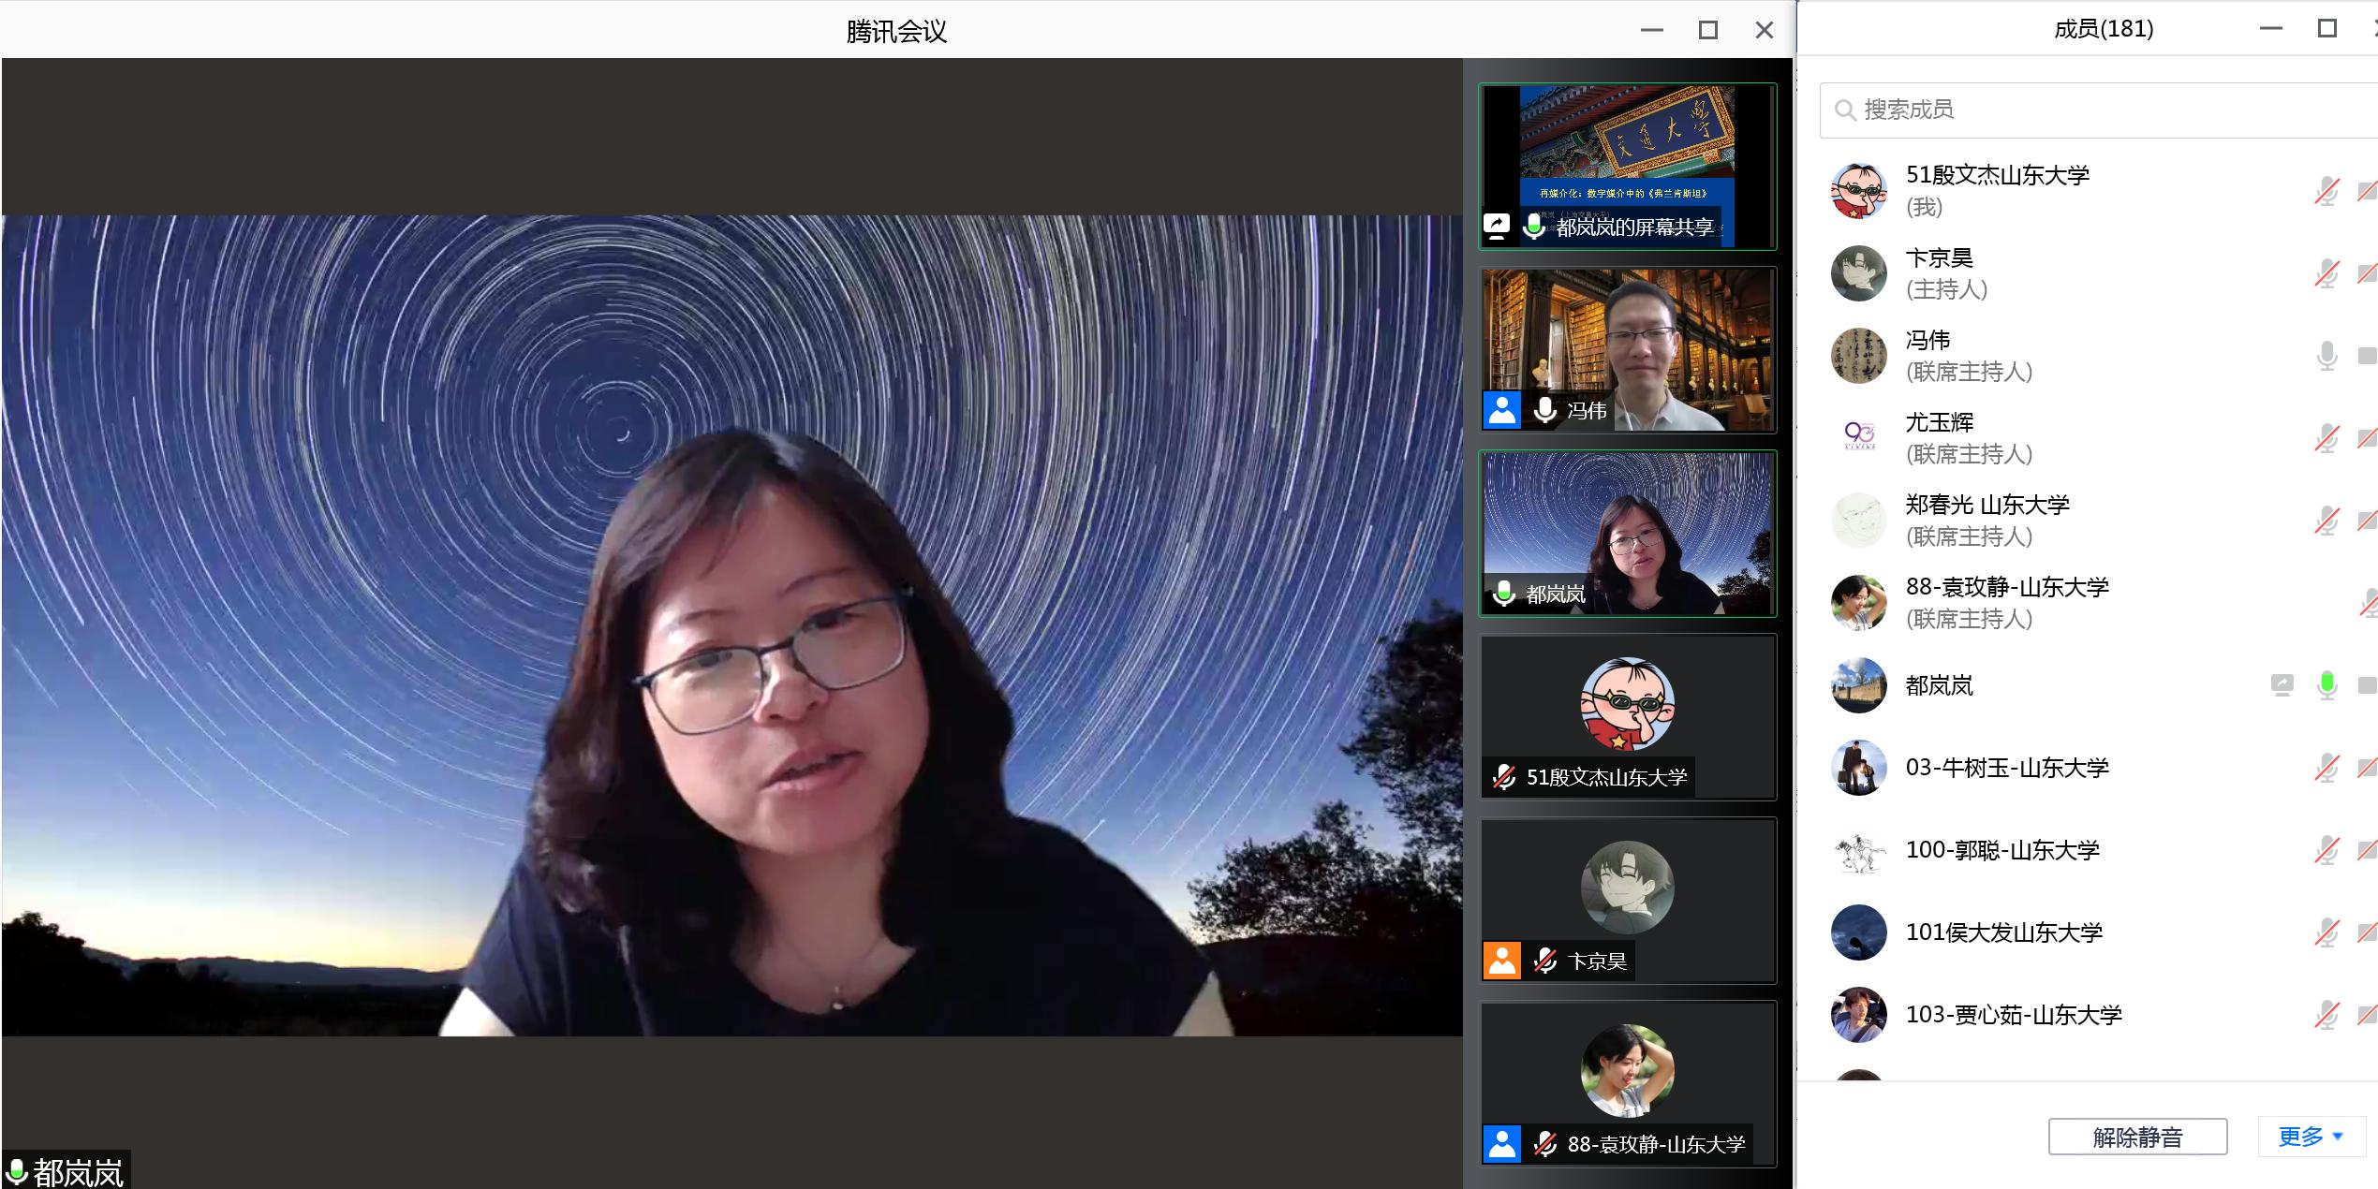Click the muted mic icon on 51殷文杰山东大学 tile
Image resolution: width=2378 pixels, height=1189 pixels.
point(1504,777)
